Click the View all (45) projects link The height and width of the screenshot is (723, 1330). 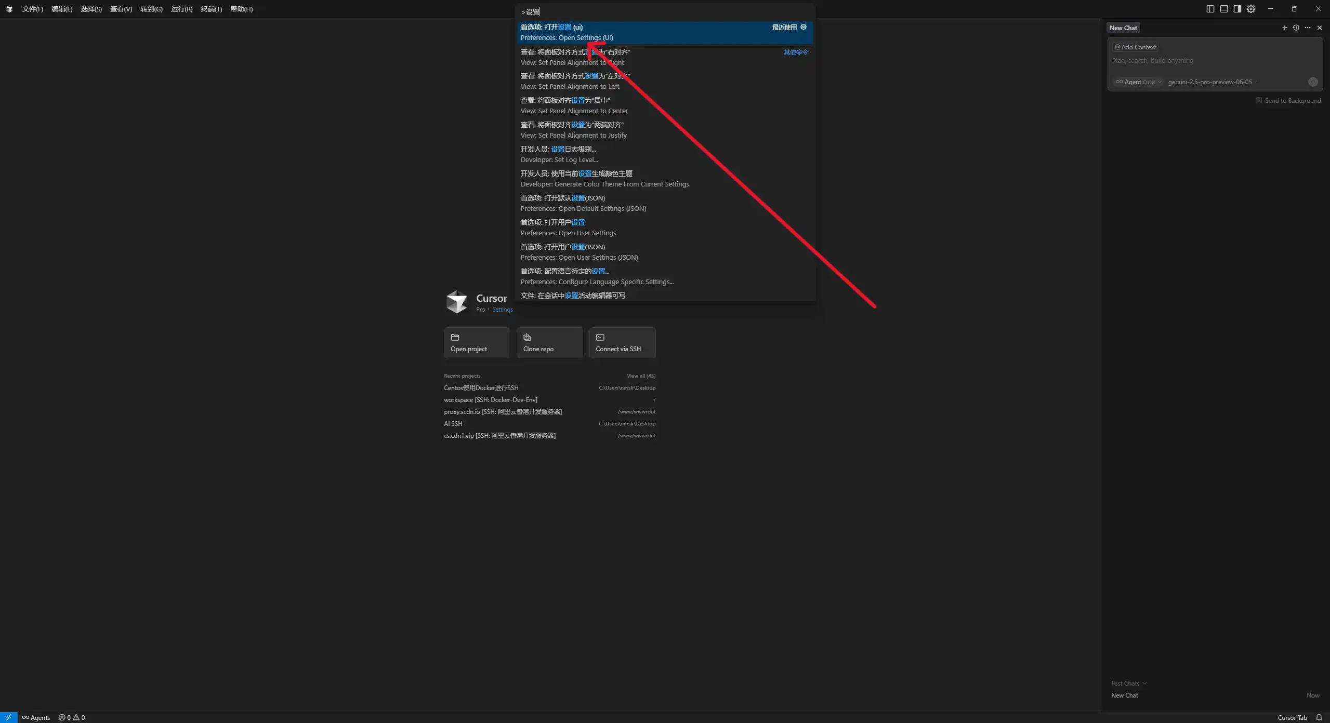click(x=640, y=376)
